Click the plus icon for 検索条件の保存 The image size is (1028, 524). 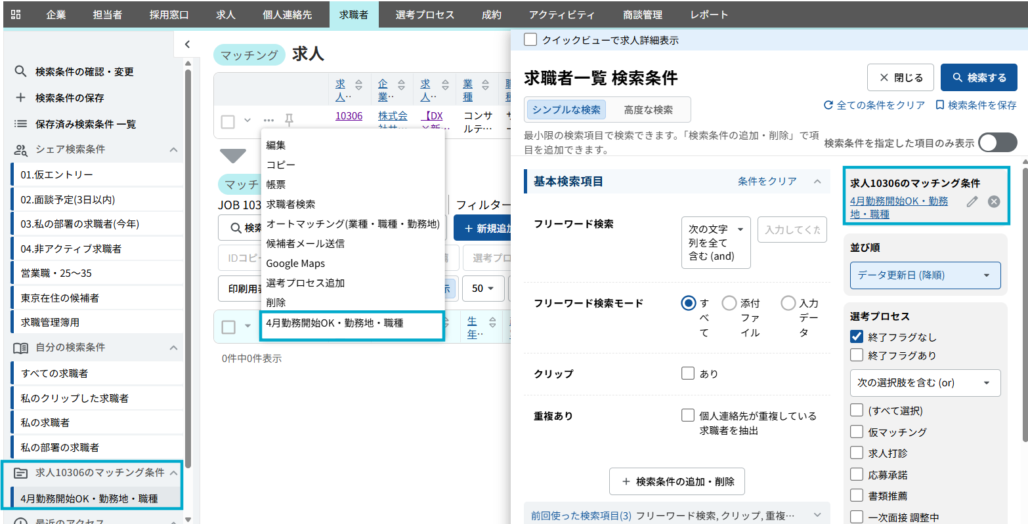click(x=21, y=98)
